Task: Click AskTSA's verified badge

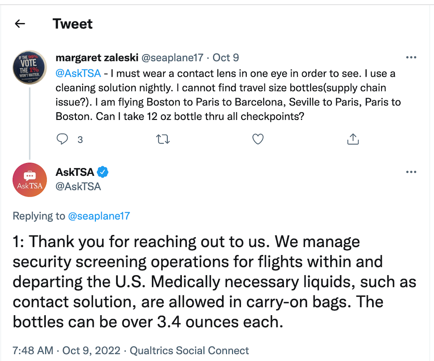Action: click(x=103, y=172)
